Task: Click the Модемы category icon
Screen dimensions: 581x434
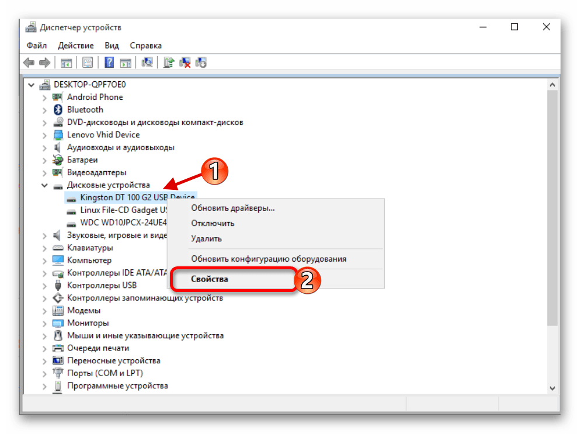Action: (58, 311)
